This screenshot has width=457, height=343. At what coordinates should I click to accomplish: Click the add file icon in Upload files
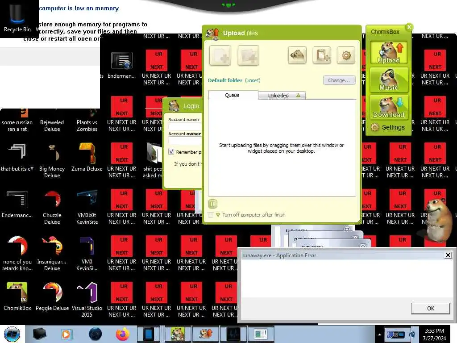[220, 55]
